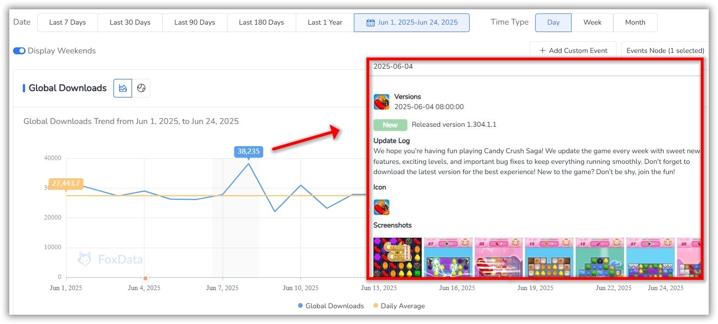
Task: Click the "10000" y-axis label
Action: coord(52,247)
